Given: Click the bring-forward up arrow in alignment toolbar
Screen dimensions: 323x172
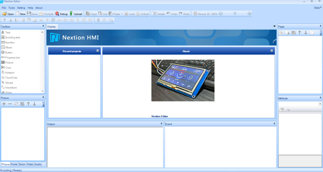Looking at the screenshot, I should pyautogui.click(x=5, y=20).
